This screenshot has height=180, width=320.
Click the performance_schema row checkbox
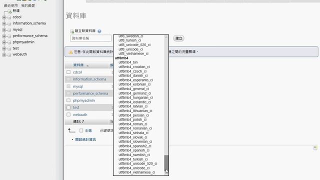68,93
